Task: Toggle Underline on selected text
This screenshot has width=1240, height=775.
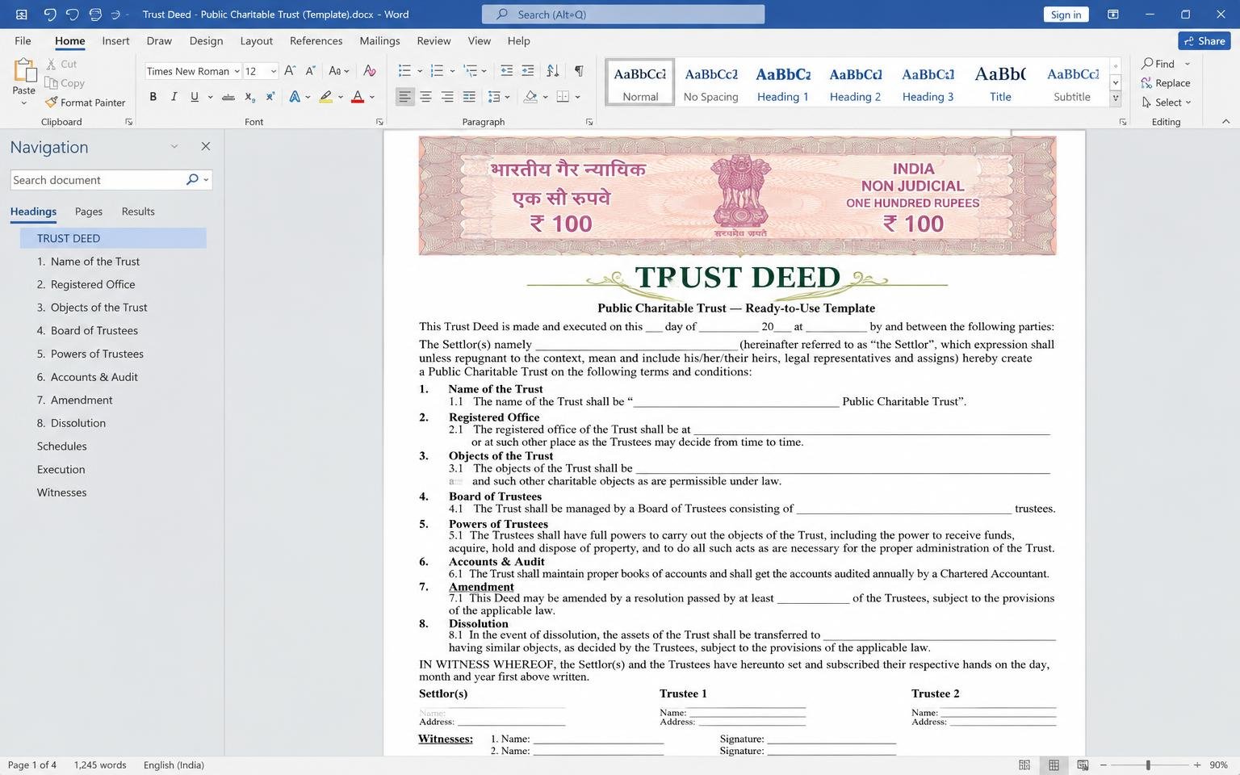Action: [195, 97]
